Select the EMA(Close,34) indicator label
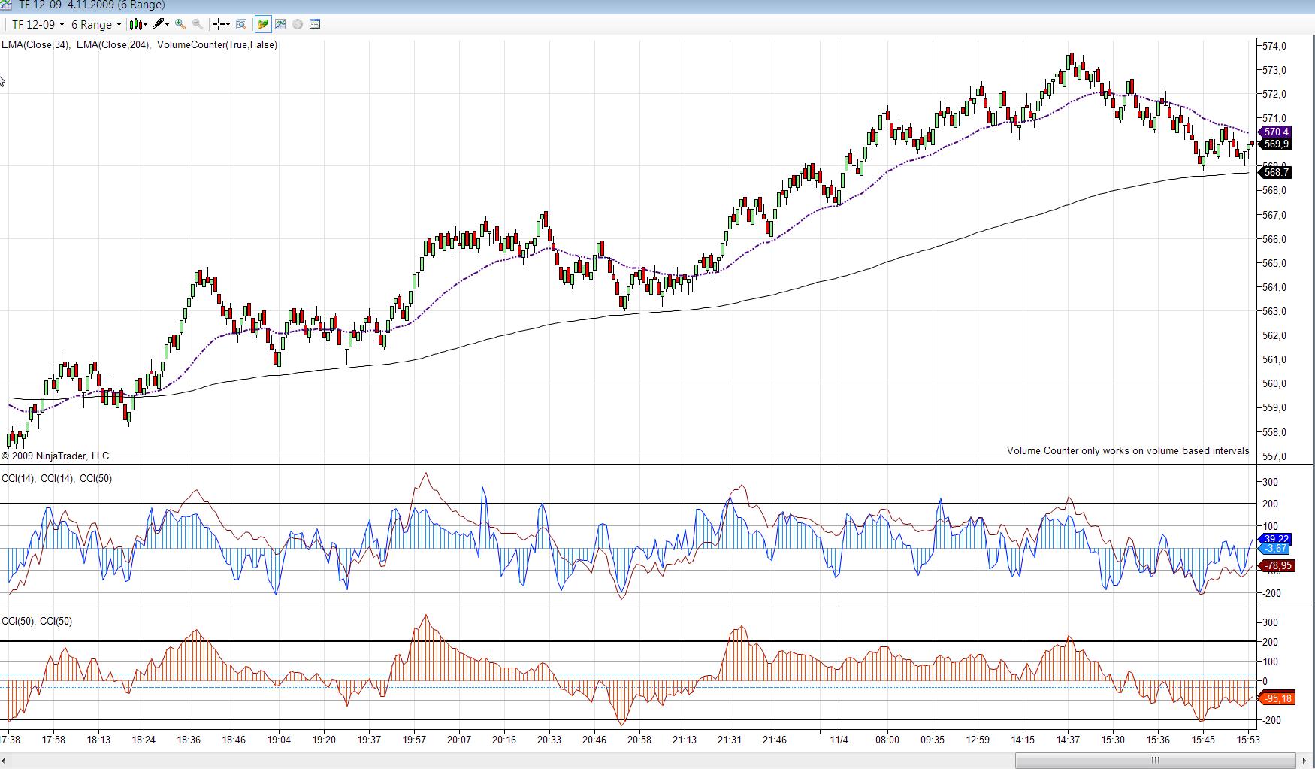This screenshot has height=769, width=1315. pyautogui.click(x=35, y=45)
